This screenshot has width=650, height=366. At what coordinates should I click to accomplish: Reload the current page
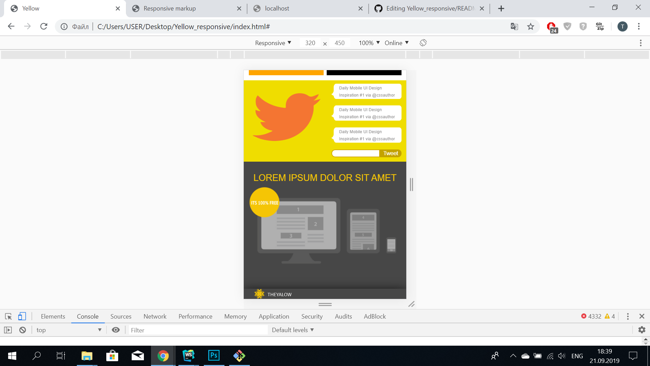(x=44, y=26)
